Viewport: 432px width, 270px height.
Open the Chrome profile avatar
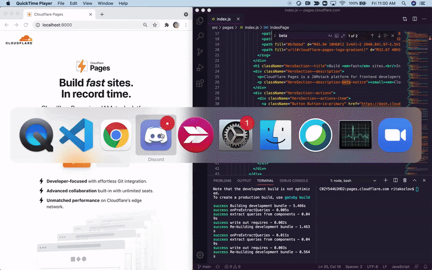pyautogui.click(x=177, y=25)
